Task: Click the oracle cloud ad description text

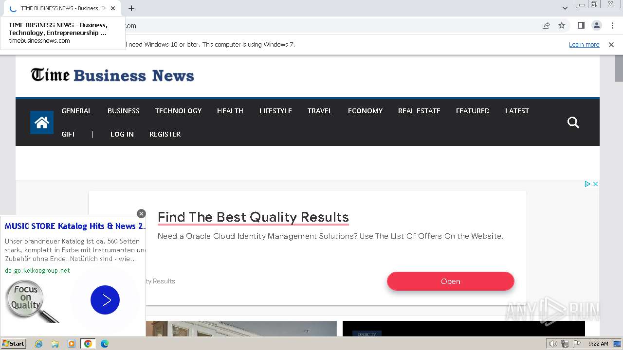Action: [x=330, y=236]
